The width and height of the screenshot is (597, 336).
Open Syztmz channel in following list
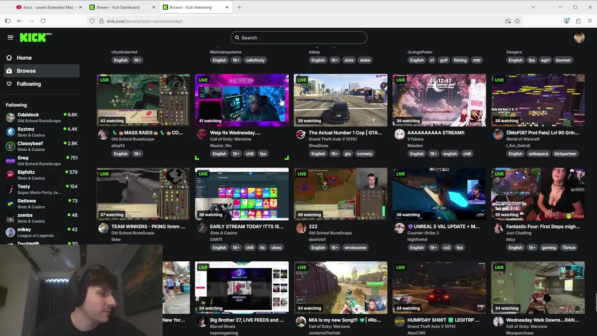tap(42, 132)
